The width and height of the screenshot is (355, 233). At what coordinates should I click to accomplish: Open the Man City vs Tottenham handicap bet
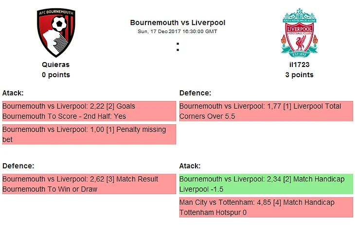pyautogui.click(x=266, y=207)
